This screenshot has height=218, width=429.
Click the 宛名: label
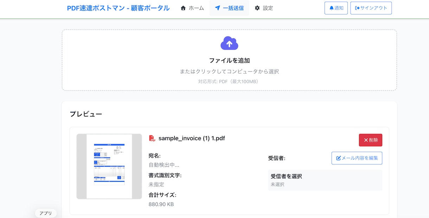click(155, 156)
